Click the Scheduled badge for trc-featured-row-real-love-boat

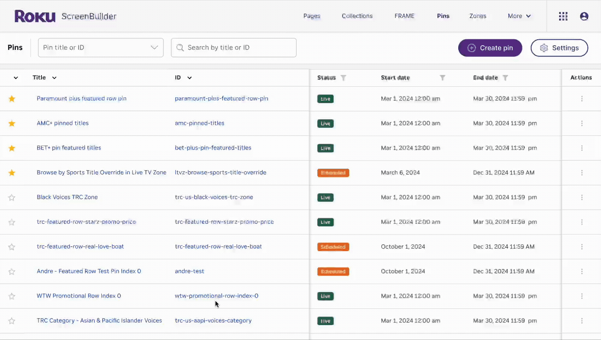[333, 247]
